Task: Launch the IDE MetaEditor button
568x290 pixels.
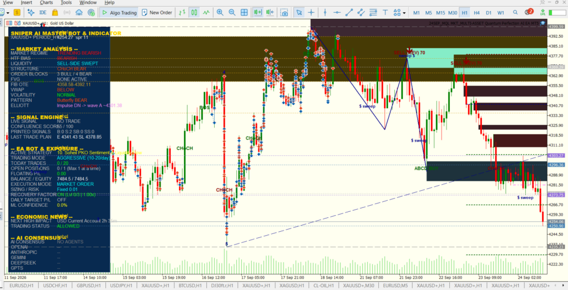Action: pyautogui.click(x=43, y=13)
